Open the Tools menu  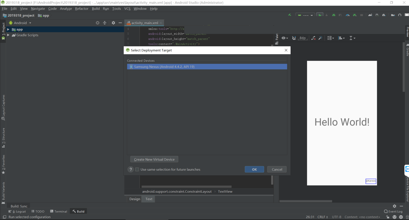[x=117, y=9]
